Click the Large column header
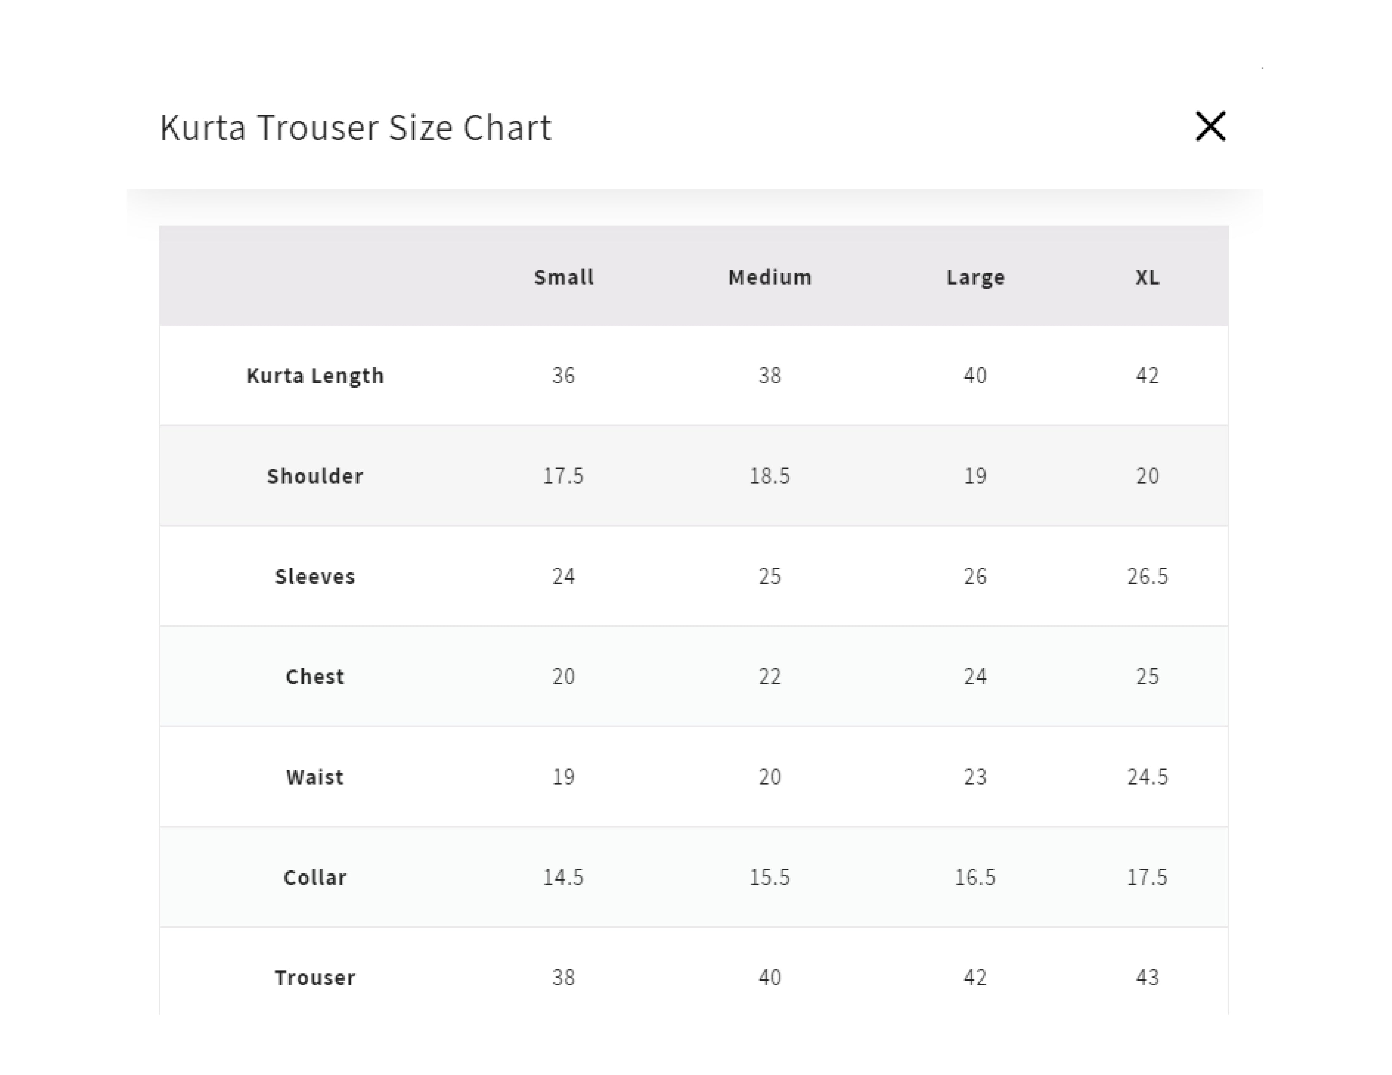The width and height of the screenshot is (1392, 1075). pos(975,278)
